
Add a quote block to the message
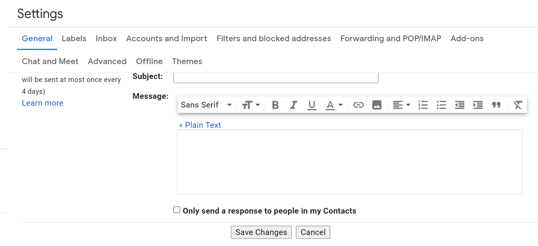tap(496, 105)
